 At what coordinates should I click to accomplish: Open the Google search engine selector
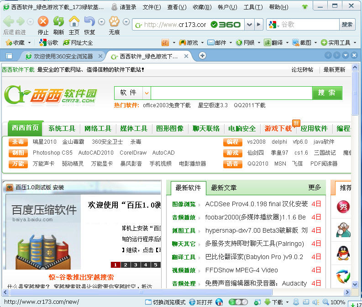pos(274,25)
